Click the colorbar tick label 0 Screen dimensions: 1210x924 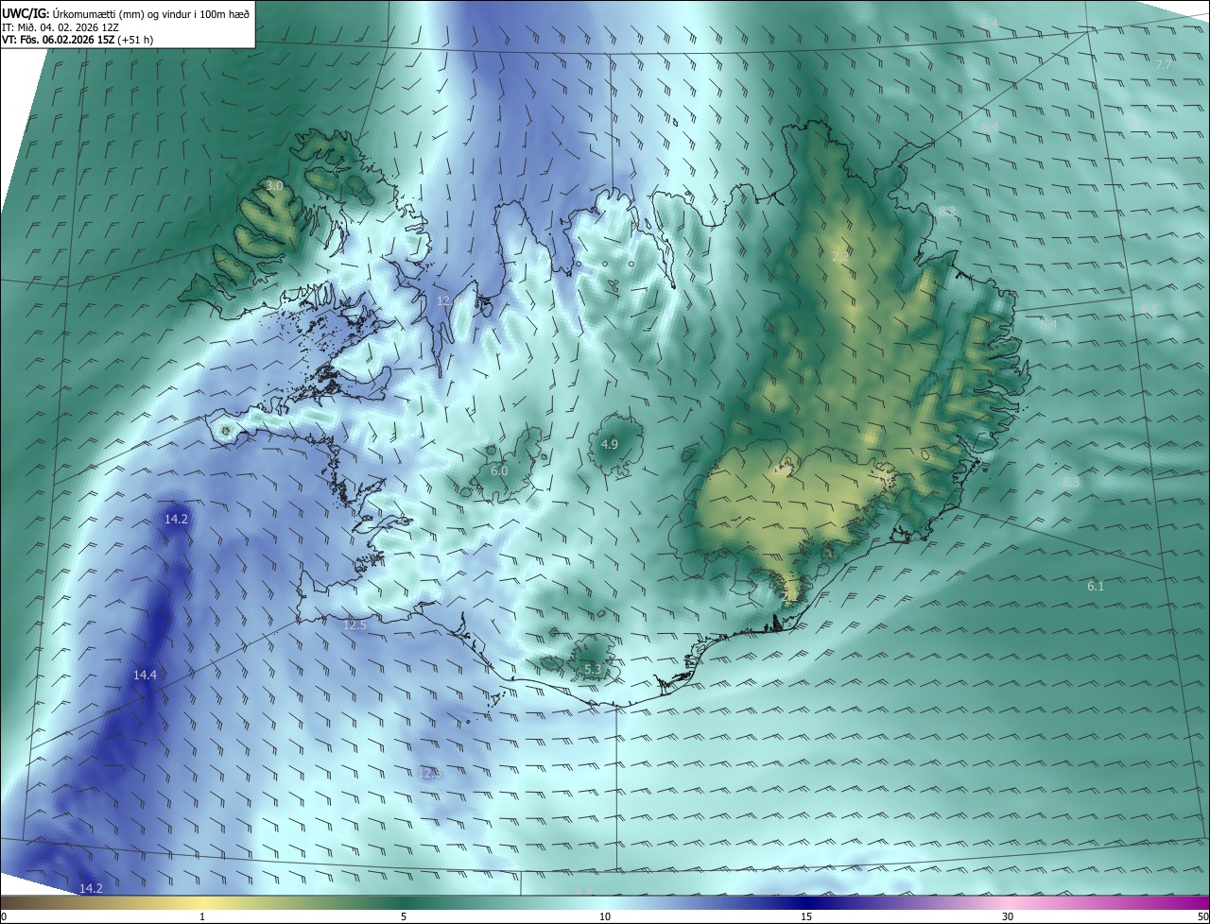coord(4,916)
